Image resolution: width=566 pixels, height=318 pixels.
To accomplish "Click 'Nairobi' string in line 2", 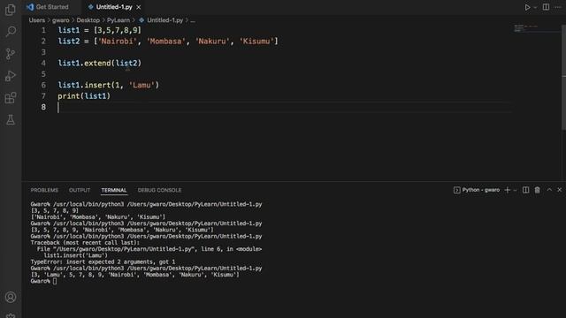I will (118, 42).
